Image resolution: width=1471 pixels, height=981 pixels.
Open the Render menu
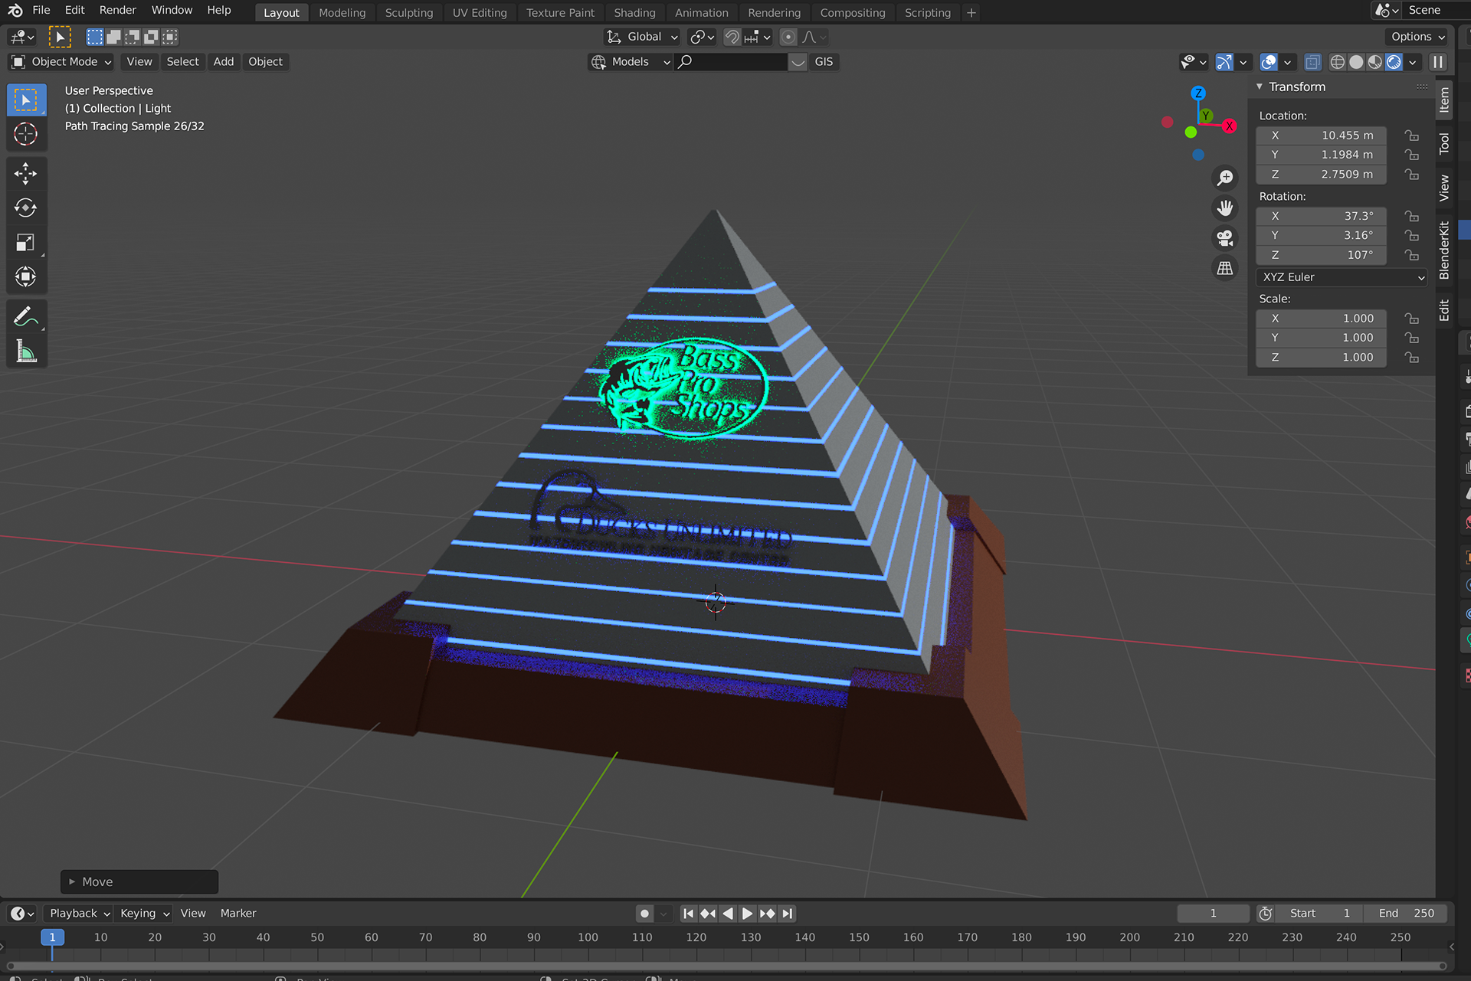(117, 10)
